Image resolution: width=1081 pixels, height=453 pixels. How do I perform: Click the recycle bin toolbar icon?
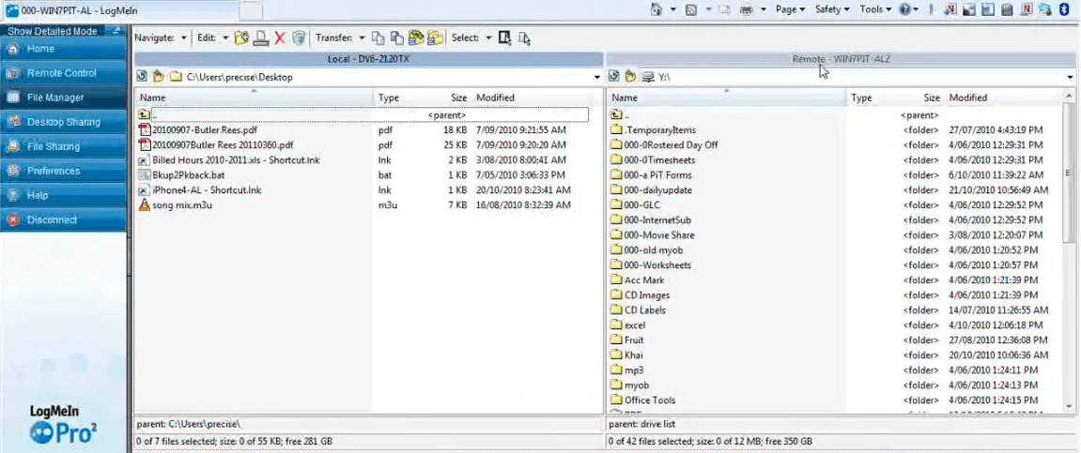point(298,38)
